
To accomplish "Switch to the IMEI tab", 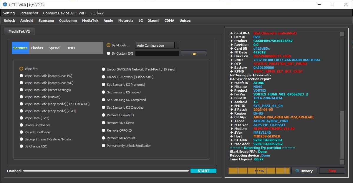I will tap(71, 48).
